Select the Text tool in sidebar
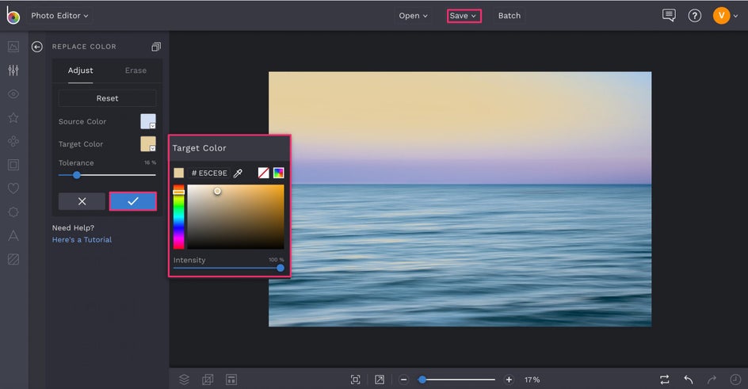 click(13, 235)
